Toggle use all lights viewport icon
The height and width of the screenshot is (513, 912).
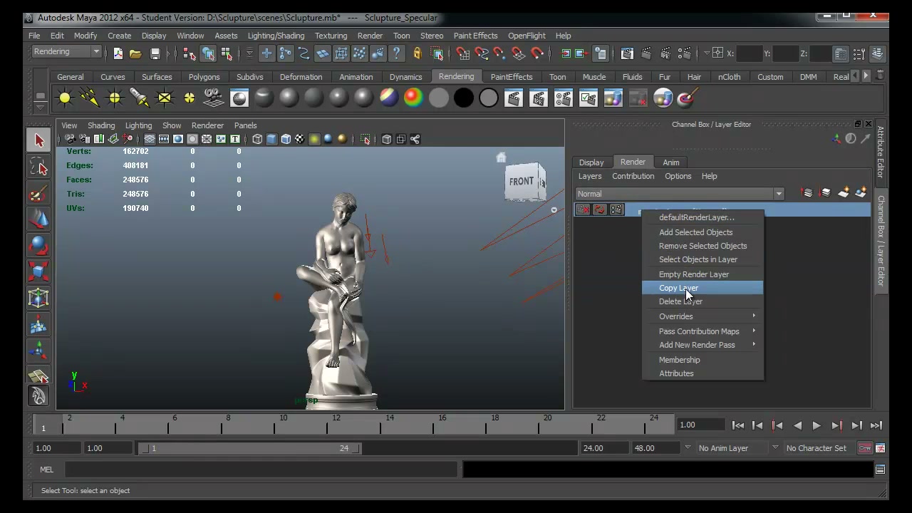point(314,140)
